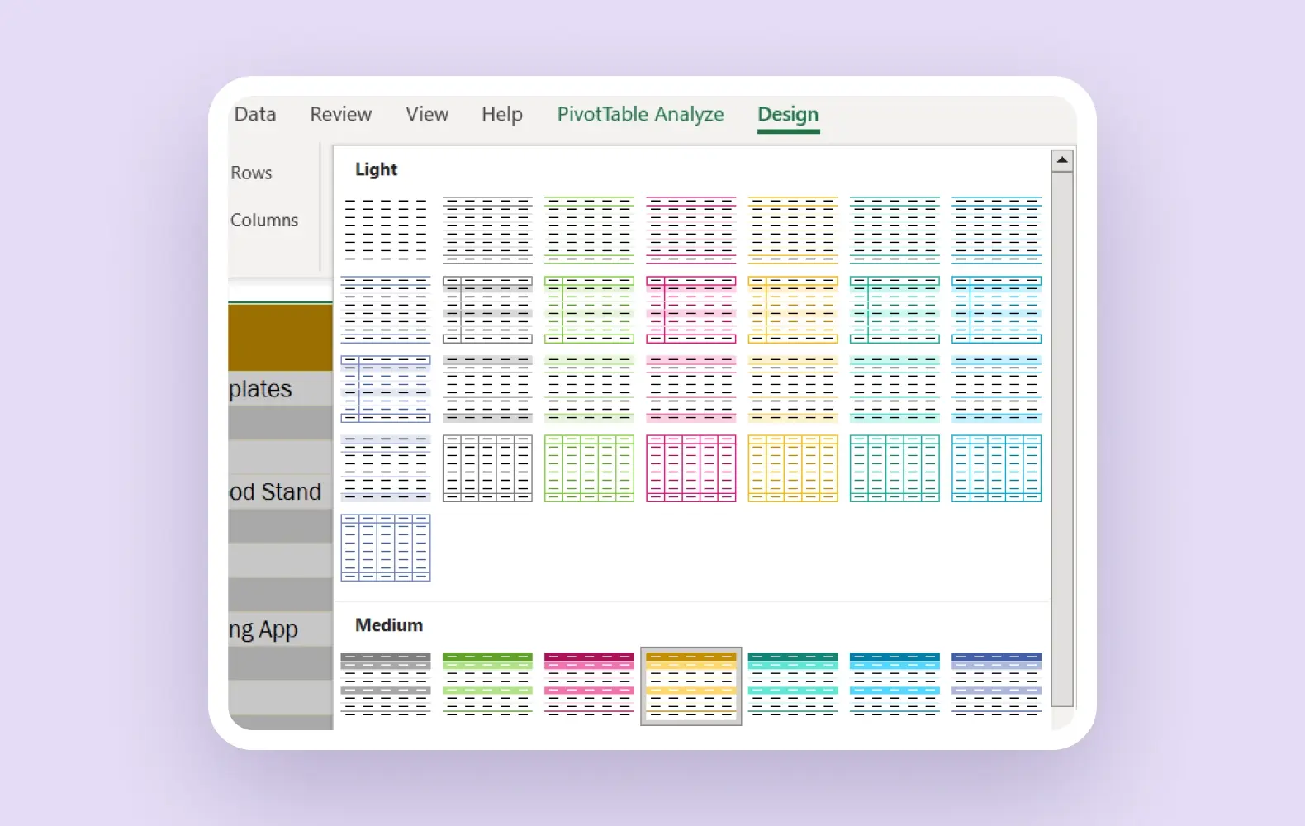Select the gray bordered first-column Light style

[487, 310]
